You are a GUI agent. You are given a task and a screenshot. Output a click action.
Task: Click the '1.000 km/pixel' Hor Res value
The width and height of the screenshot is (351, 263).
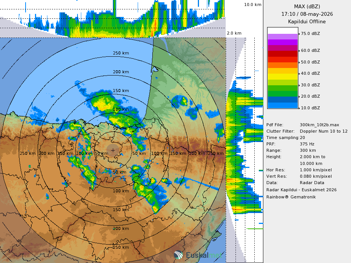(x=316, y=170)
